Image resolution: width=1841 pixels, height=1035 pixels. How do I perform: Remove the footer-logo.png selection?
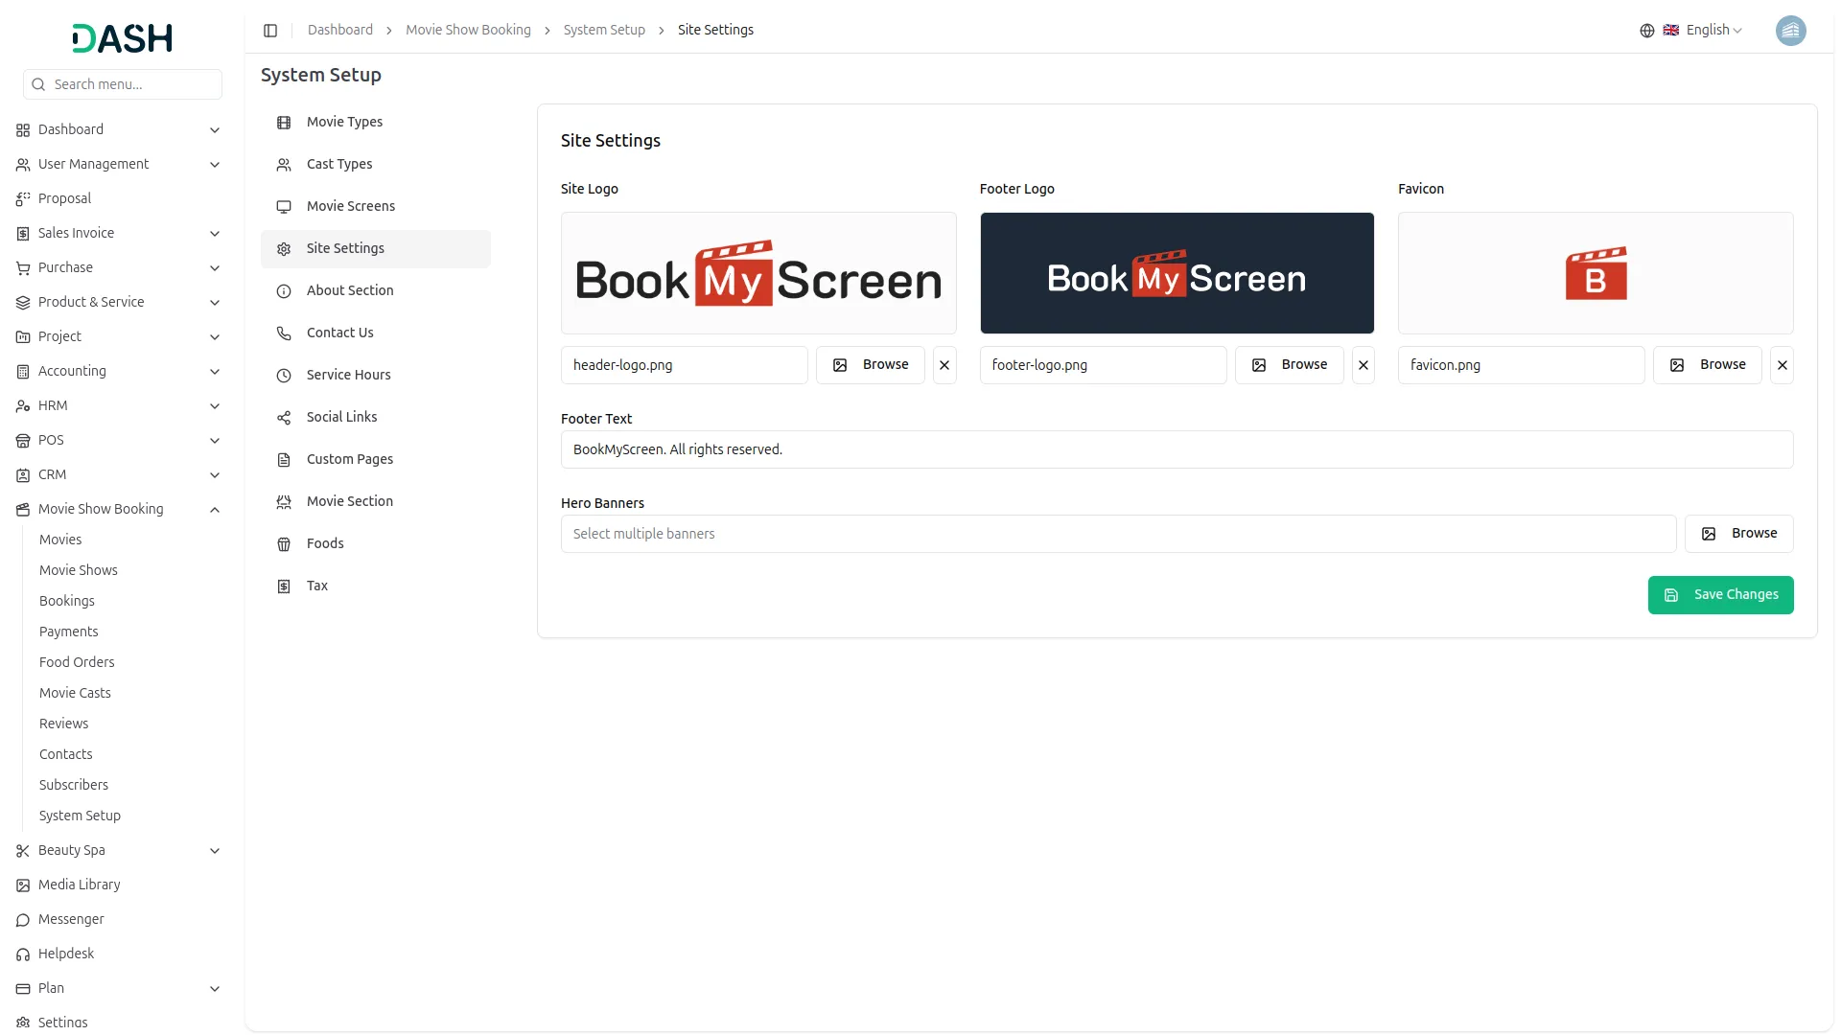point(1363,365)
